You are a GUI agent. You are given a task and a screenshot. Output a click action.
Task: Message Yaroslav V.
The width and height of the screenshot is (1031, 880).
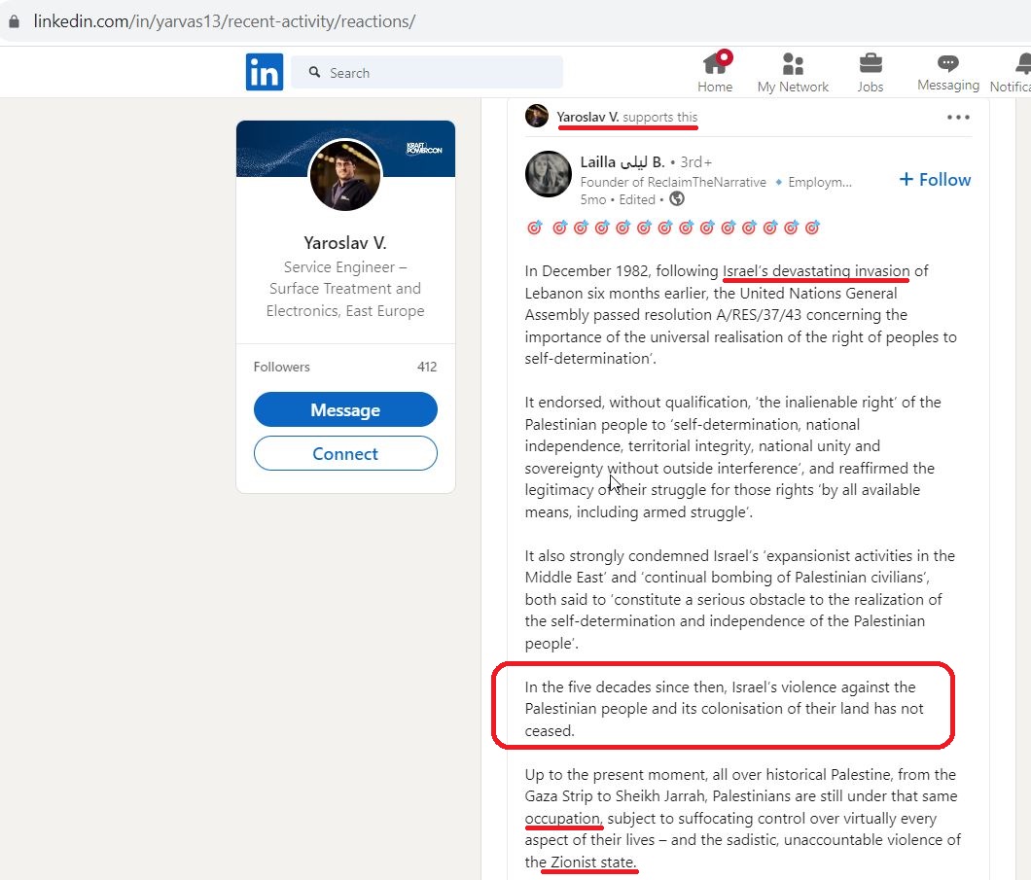tap(345, 409)
